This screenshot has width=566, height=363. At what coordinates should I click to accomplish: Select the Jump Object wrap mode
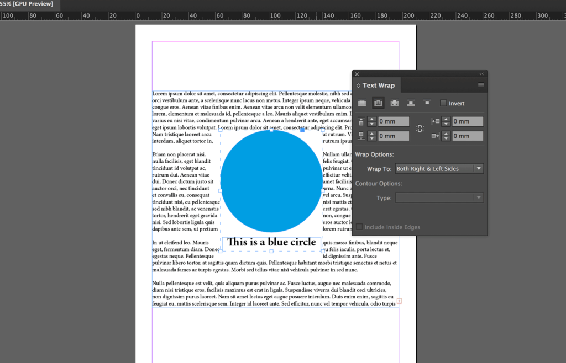point(411,102)
